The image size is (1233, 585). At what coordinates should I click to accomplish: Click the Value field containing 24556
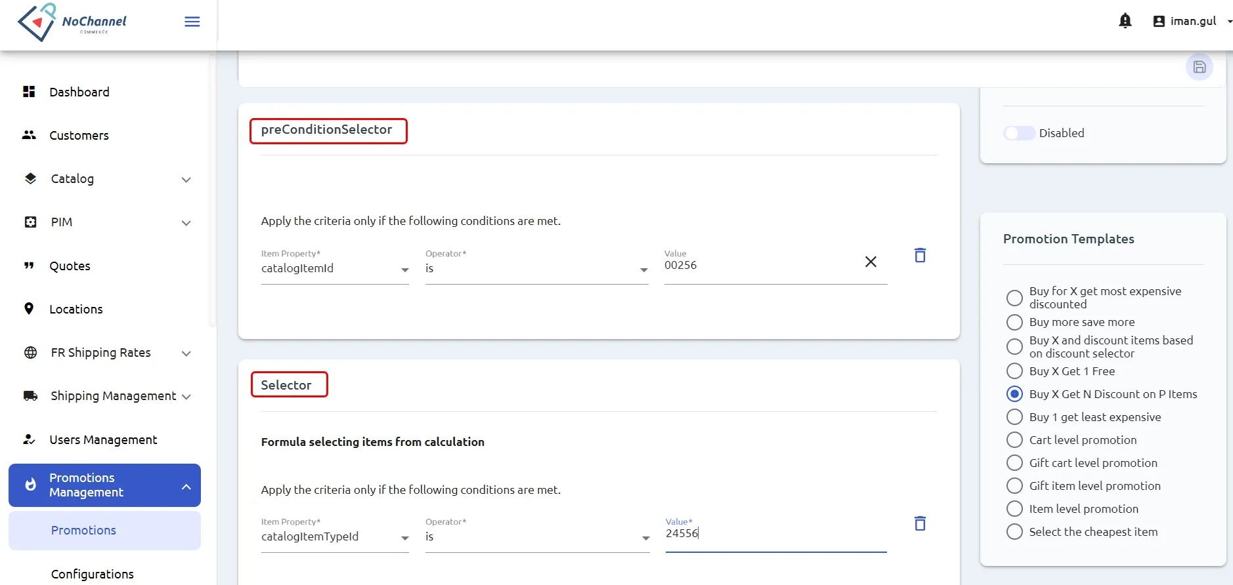pos(776,534)
